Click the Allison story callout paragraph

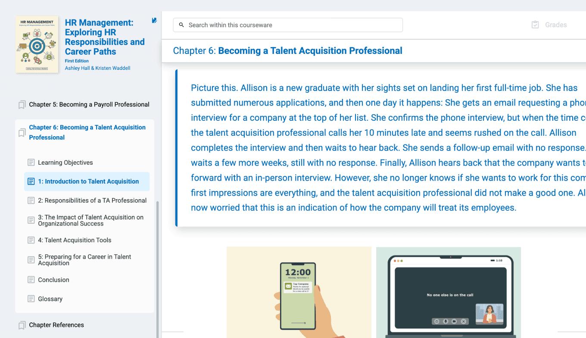(381, 148)
